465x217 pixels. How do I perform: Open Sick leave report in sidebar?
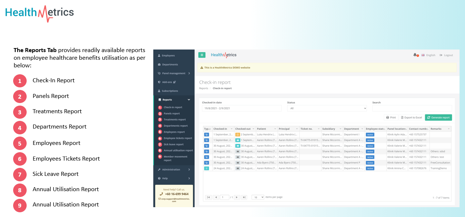(173, 145)
